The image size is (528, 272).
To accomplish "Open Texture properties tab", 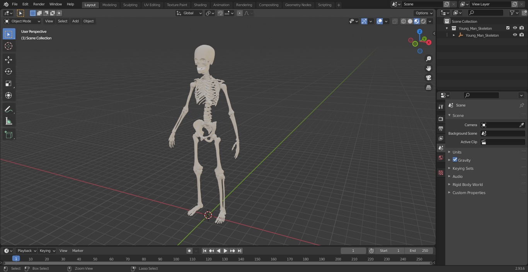I will coord(441,172).
